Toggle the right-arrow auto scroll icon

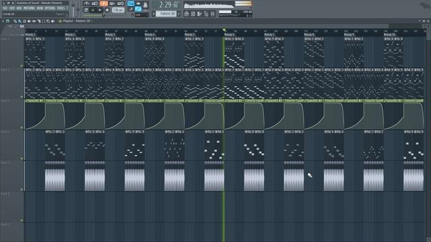[138, 3]
